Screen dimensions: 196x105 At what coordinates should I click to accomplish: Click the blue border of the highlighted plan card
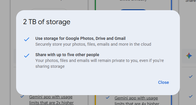[171, 5]
